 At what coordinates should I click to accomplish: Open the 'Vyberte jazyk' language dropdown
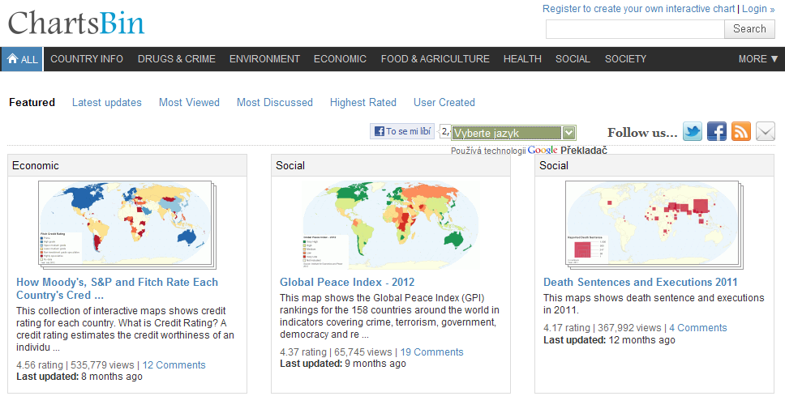[x=513, y=133]
